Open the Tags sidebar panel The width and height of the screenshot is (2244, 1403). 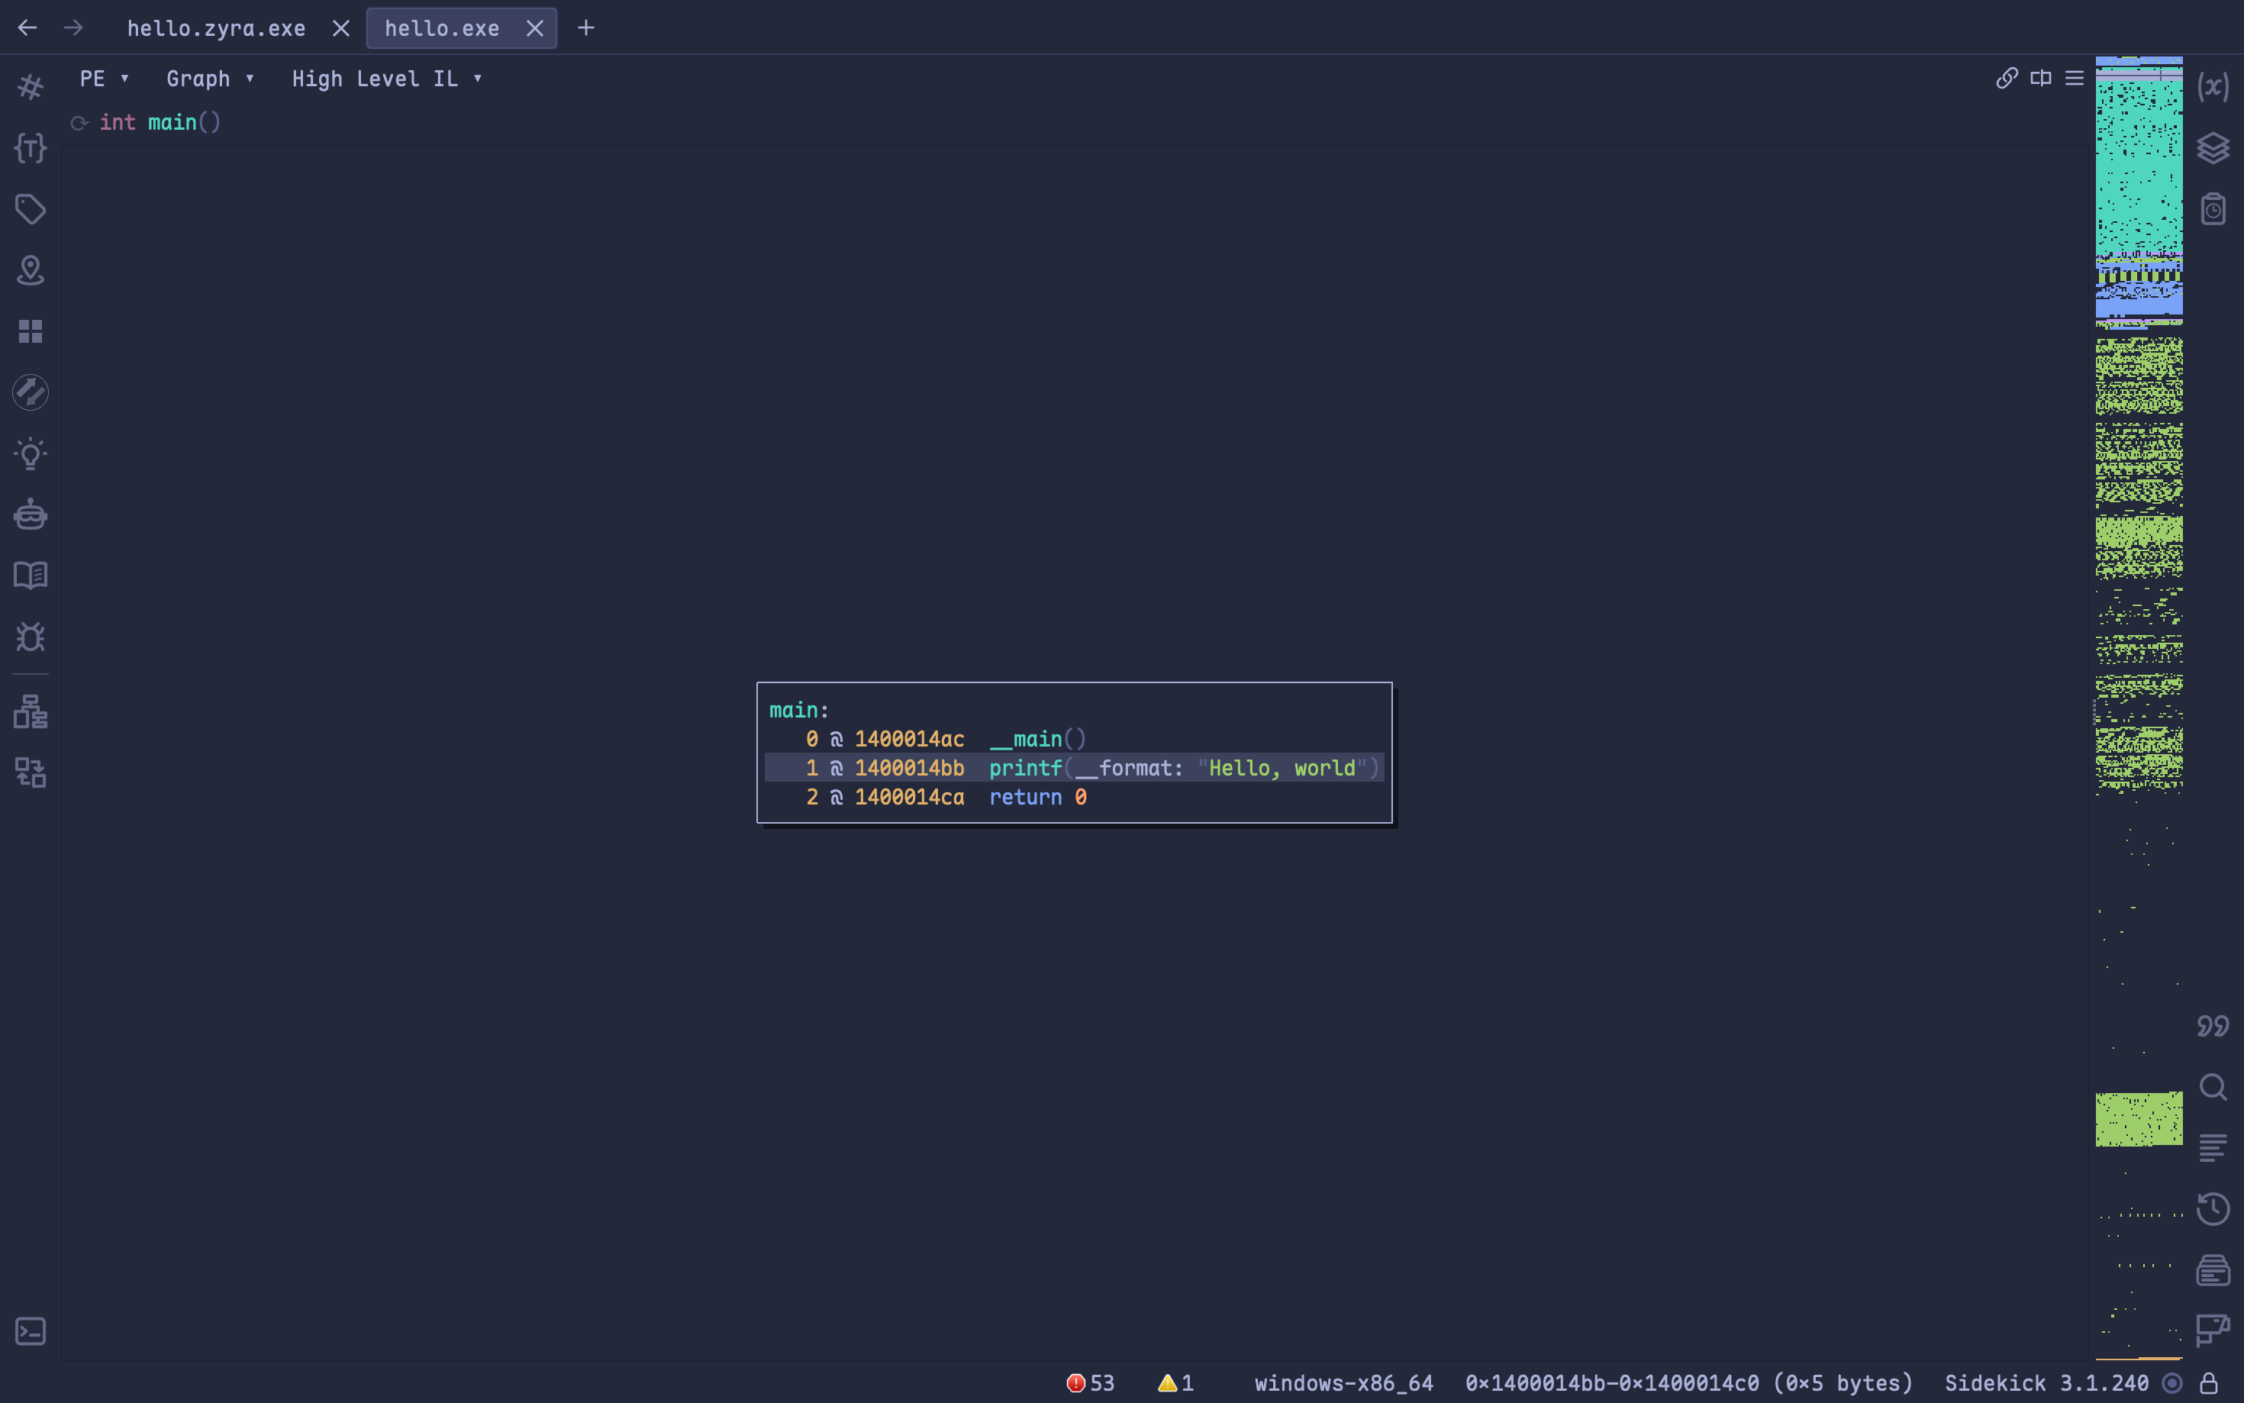pos(30,210)
